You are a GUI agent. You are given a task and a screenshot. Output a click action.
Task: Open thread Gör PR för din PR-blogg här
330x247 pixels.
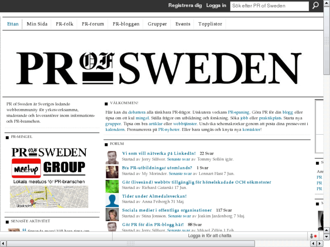tap(153, 224)
